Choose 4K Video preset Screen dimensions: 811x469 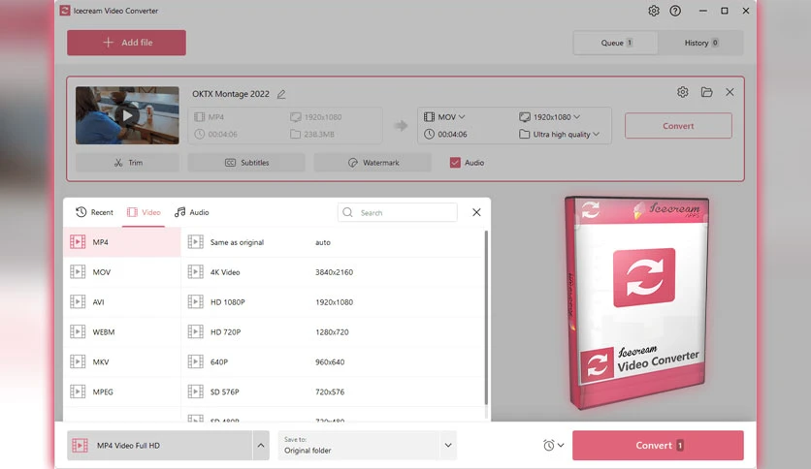(x=333, y=272)
